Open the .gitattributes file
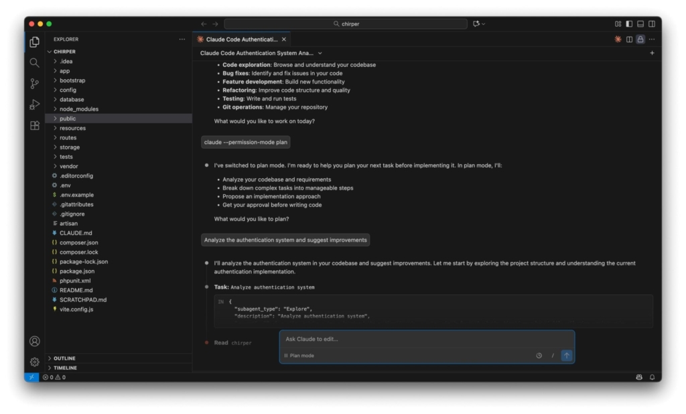Viewport: 686px width, 414px height. tap(119, 204)
